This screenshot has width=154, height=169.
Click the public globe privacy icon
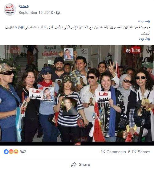pos(58,13)
